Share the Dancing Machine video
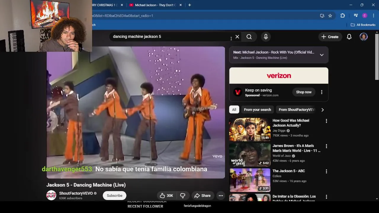Screen dimensions: 379x213 pyautogui.click(x=203, y=196)
